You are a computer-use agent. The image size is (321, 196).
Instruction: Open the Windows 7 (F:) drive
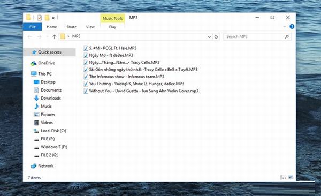(x=54, y=147)
